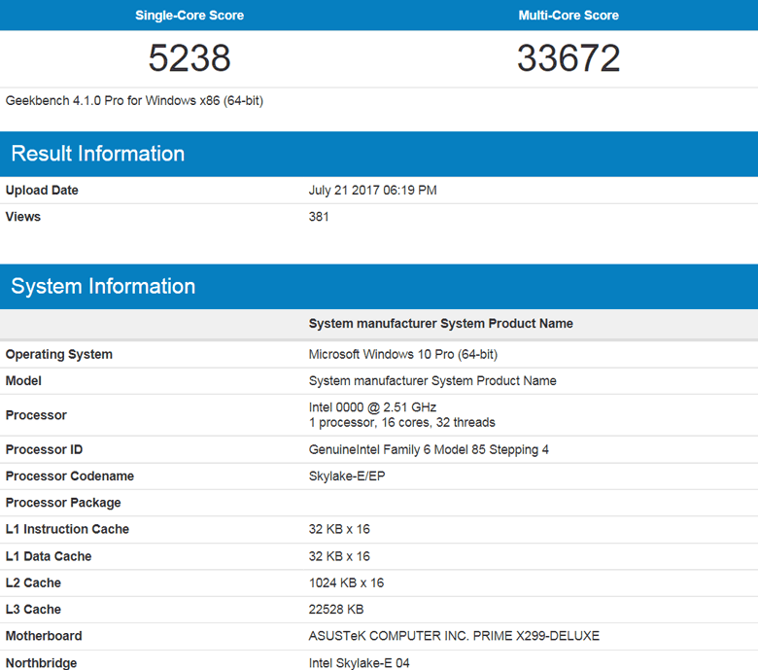Select the 1024 KB x 16 value

[346, 582]
